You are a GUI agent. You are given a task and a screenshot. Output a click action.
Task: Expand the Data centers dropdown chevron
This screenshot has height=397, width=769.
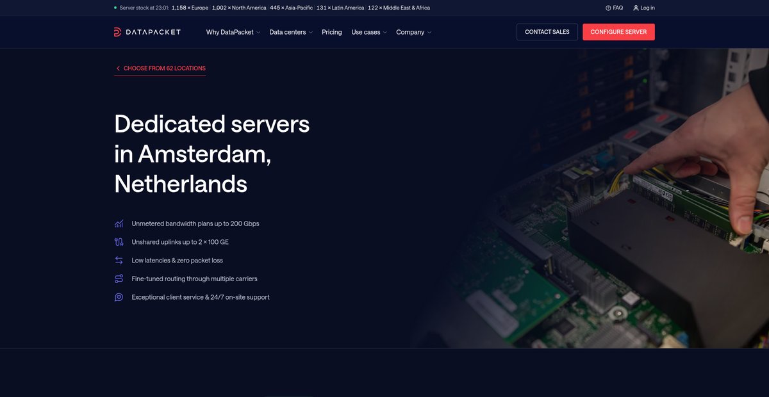coord(311,33)
